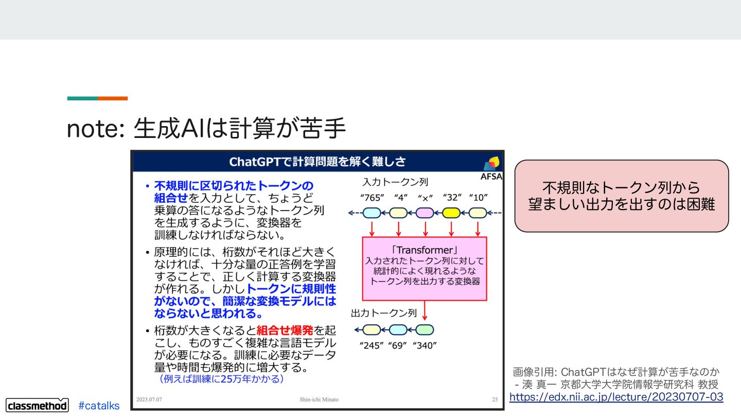Click the input token label "10"
741x417 pixels.
click(x=478, y=197)
